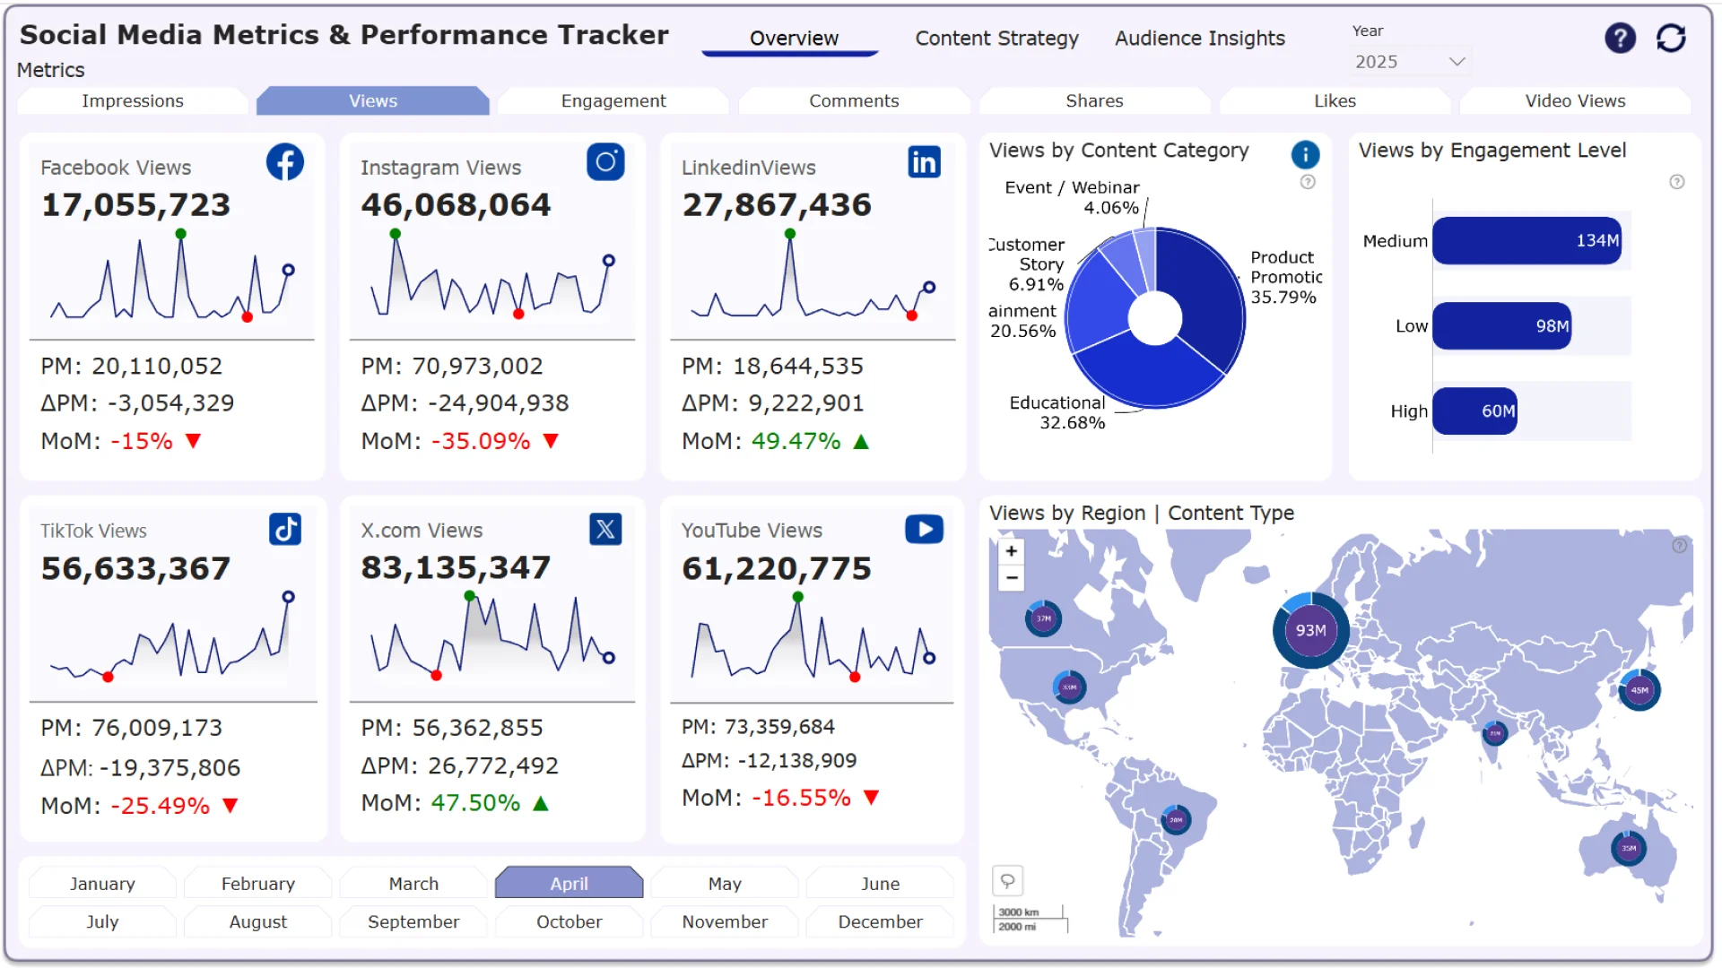This screenshot has width=1722, height=968.
Task: Filter by January
Action: pyautogui.click(x=102, y=884)
